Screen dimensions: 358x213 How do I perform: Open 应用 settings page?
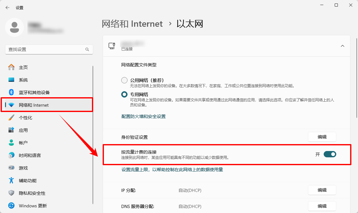pyautogui.click(x=48, y=130)
